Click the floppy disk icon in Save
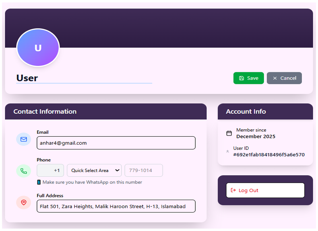The width and height of the screenshot is (318, 231). click(x=242, y=78)
